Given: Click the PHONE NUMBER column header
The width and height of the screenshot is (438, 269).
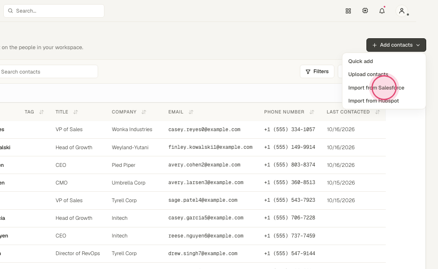Looking at the screenshot, I should click(284, 112).
